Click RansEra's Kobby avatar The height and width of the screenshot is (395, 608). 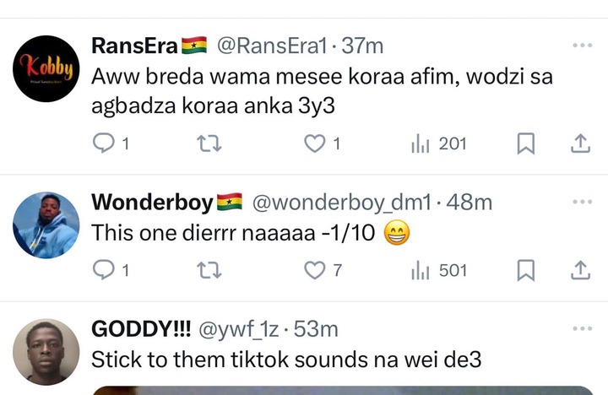pyautogui.click(x=47, y=68)
